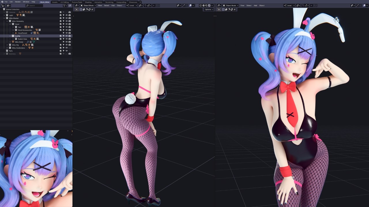Toggle selectability arrow for Miku Master
This screenshot has height=207, width=369.
[64, 18]
